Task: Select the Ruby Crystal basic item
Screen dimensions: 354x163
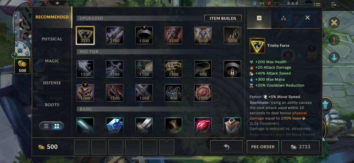Action: (x=203, y=126)
